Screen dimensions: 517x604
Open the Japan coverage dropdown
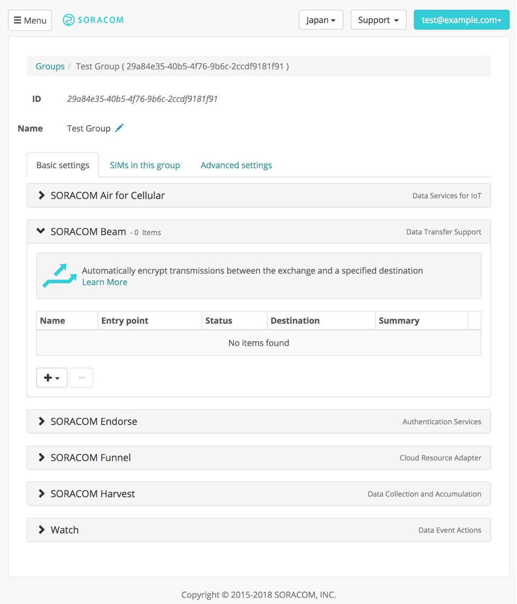click(321, 20)
